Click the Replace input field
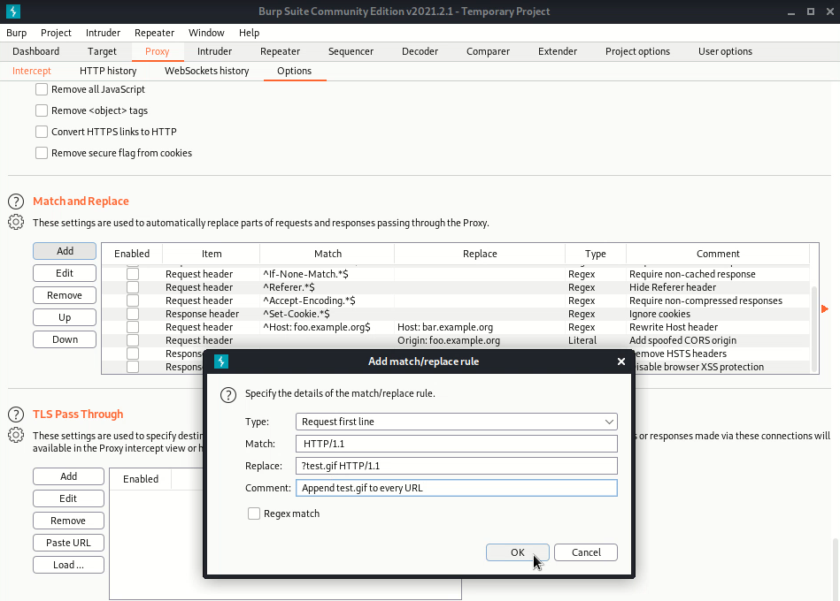The image size is (840, 601). pyautogui.click(x=457, y=466)
